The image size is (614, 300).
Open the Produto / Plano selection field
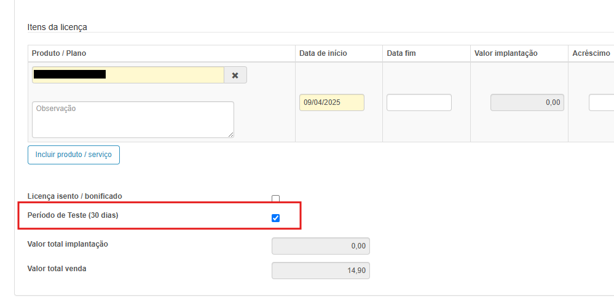tap(128, 75)
